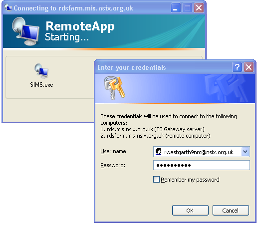Click the Cancel button
This screenshot has width=257, height=226.
[x=231, y=211]
